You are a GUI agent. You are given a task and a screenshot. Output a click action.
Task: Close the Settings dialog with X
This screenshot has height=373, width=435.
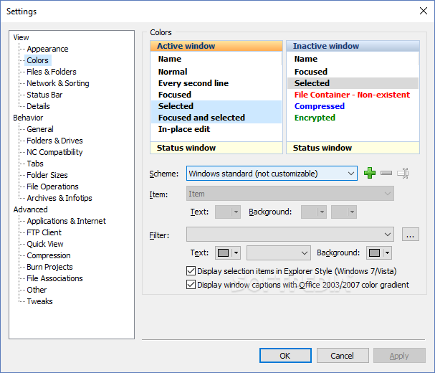pyautogui.click(x=424, y=11)
